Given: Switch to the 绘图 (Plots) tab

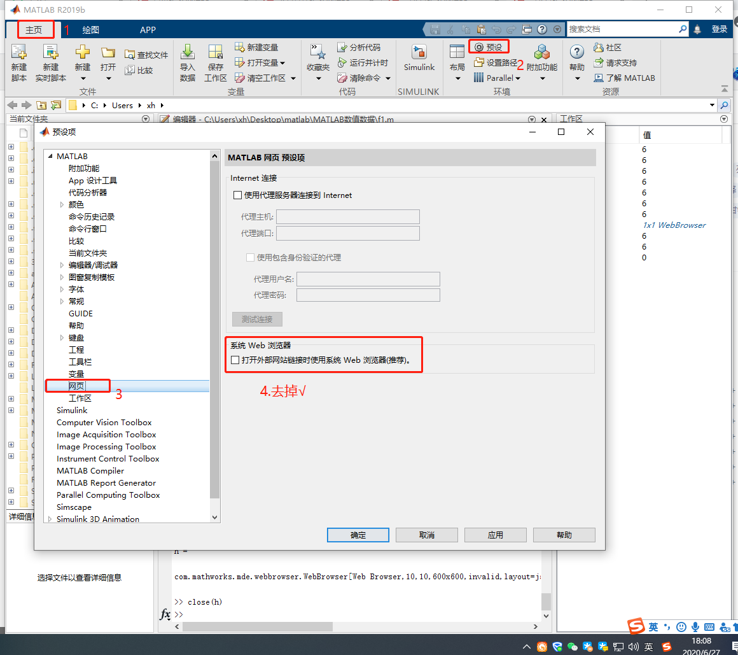Looking at the screenshot, I should click(x=91, y=30).
